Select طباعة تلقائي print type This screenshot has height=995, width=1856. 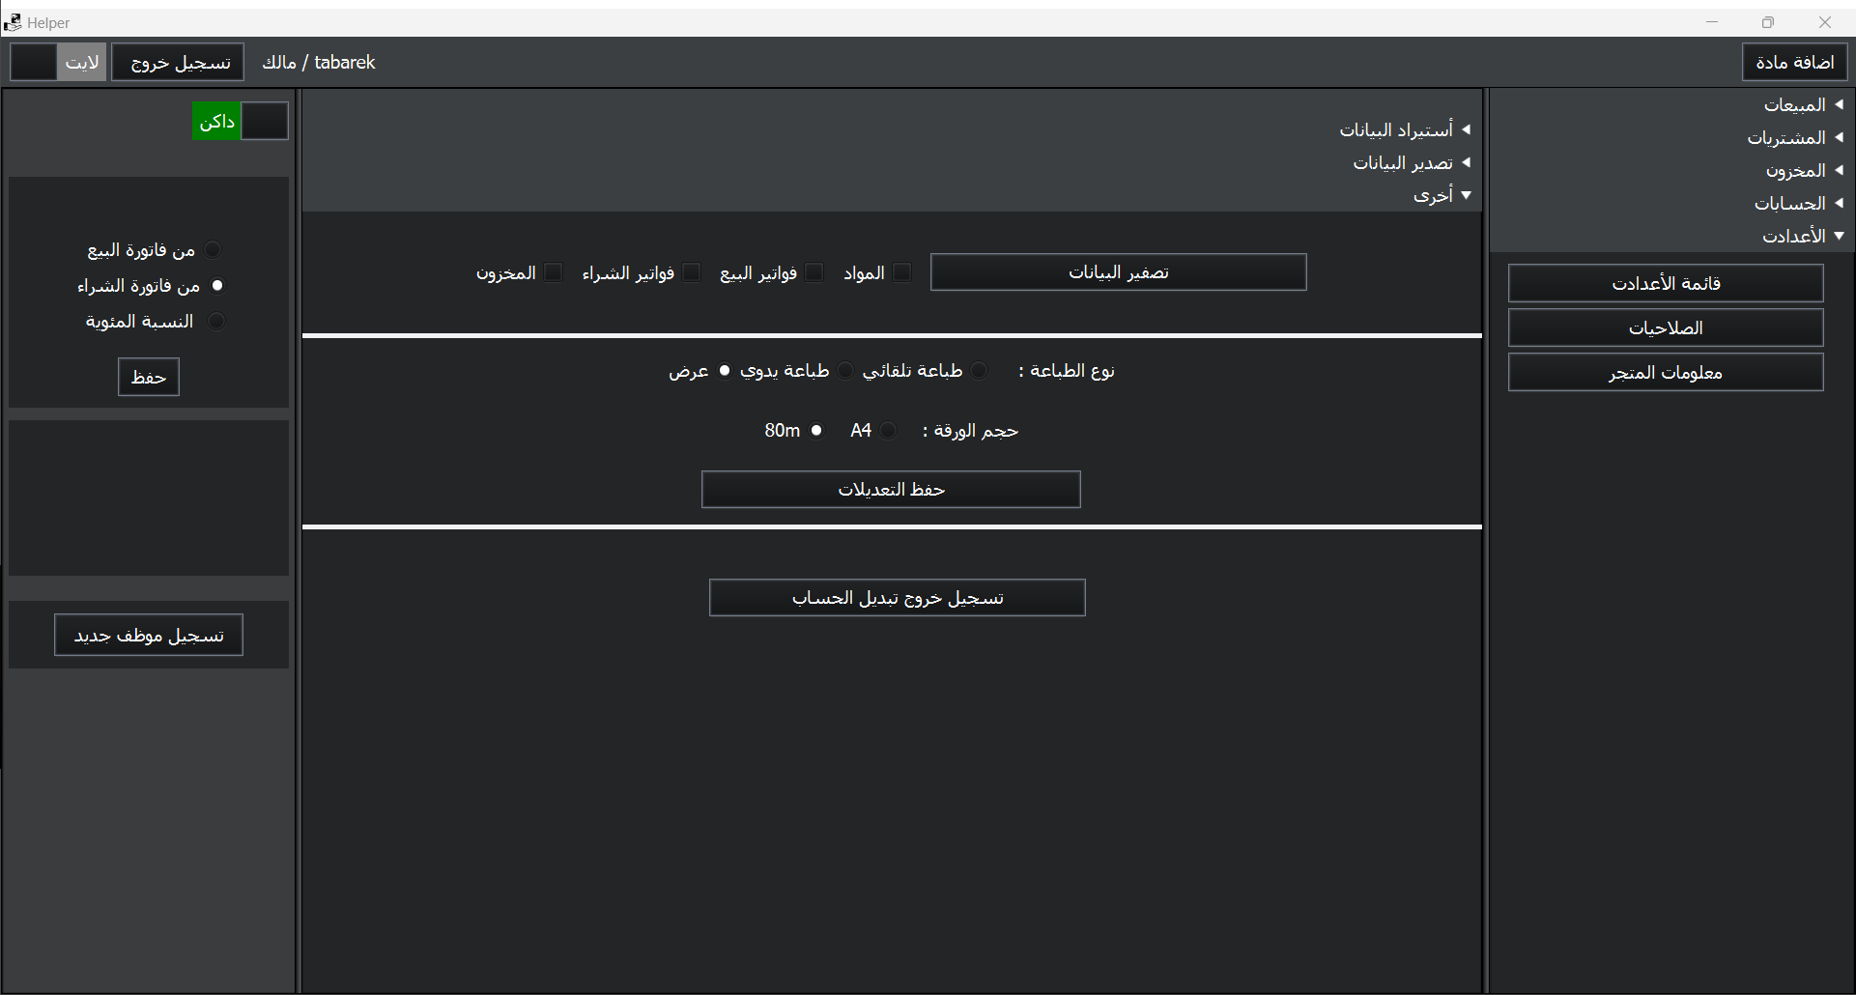click(x=979, y=371)
